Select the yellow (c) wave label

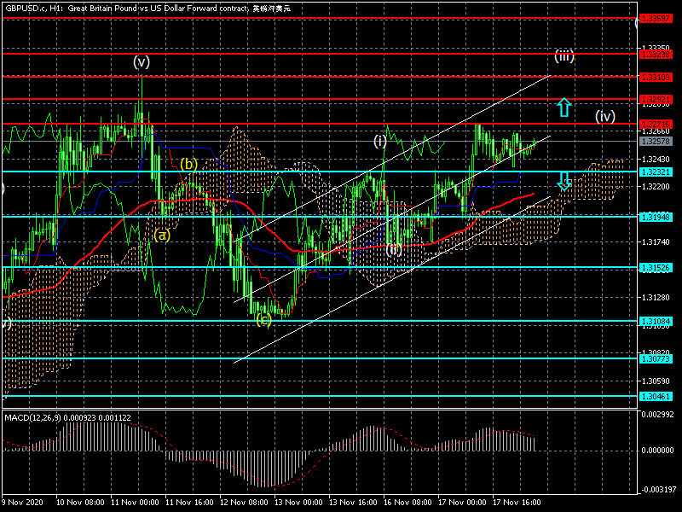[263, 320]
